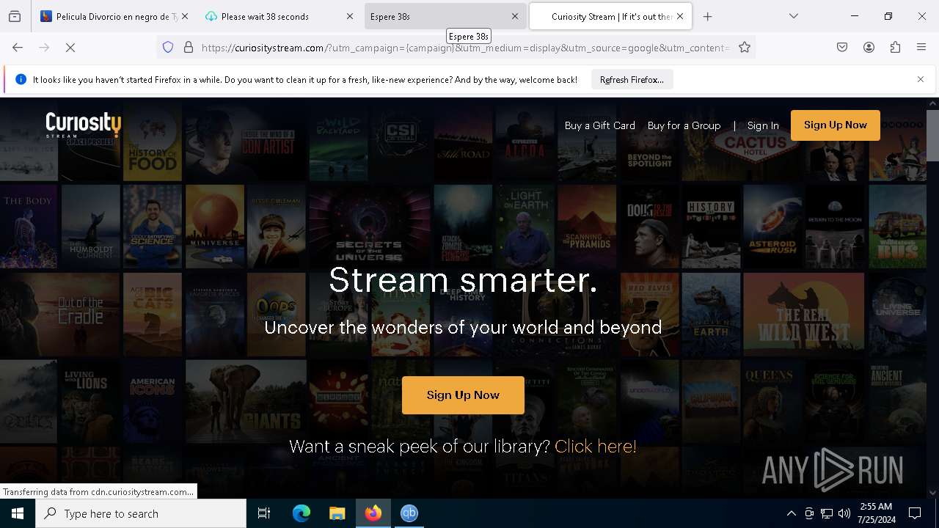View site security padlock info
Image resolution: width=939 pixels, height=528 pixels.
(x=189, y=48)
